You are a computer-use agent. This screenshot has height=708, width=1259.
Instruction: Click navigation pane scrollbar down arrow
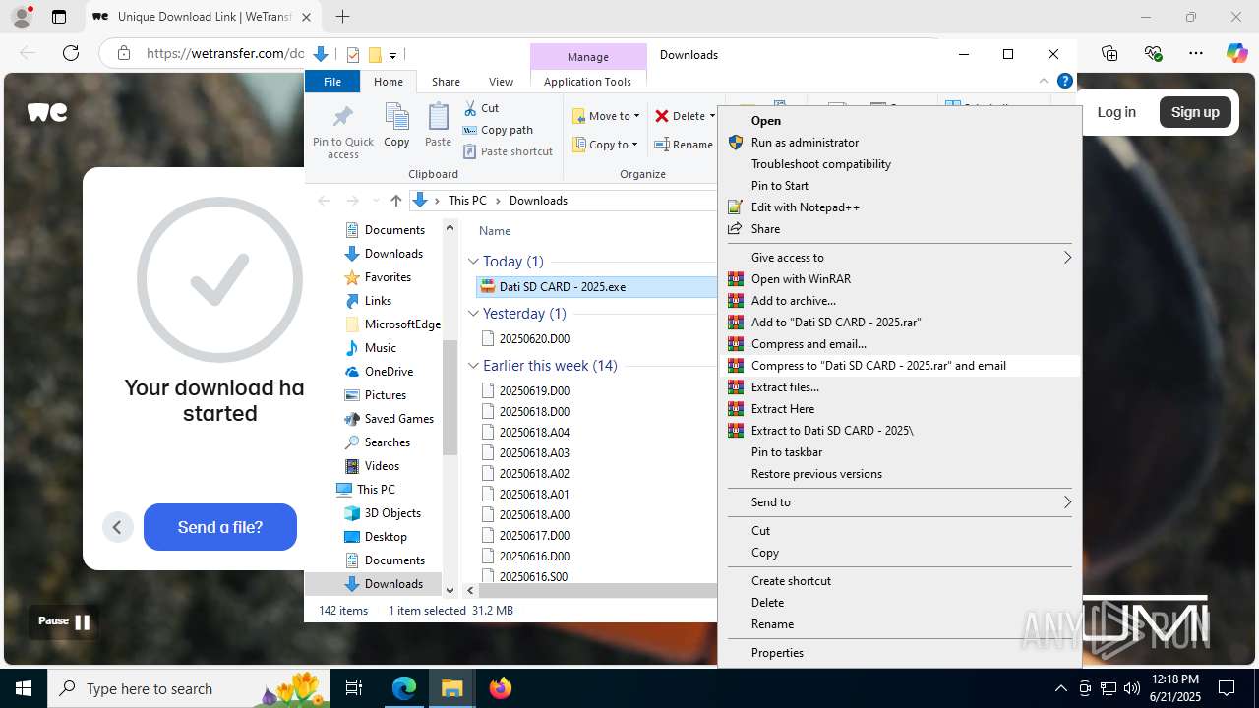coord(450,591)
